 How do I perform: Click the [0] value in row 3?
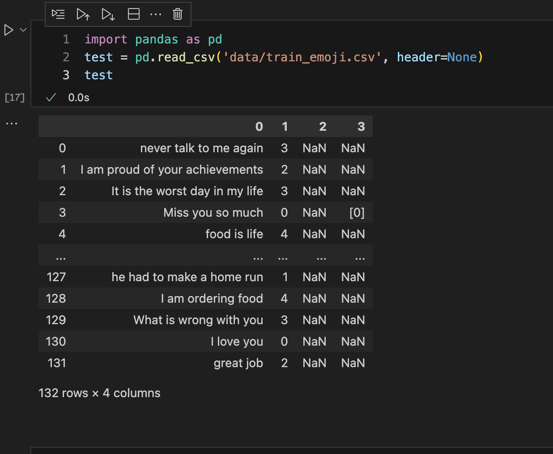357,212
